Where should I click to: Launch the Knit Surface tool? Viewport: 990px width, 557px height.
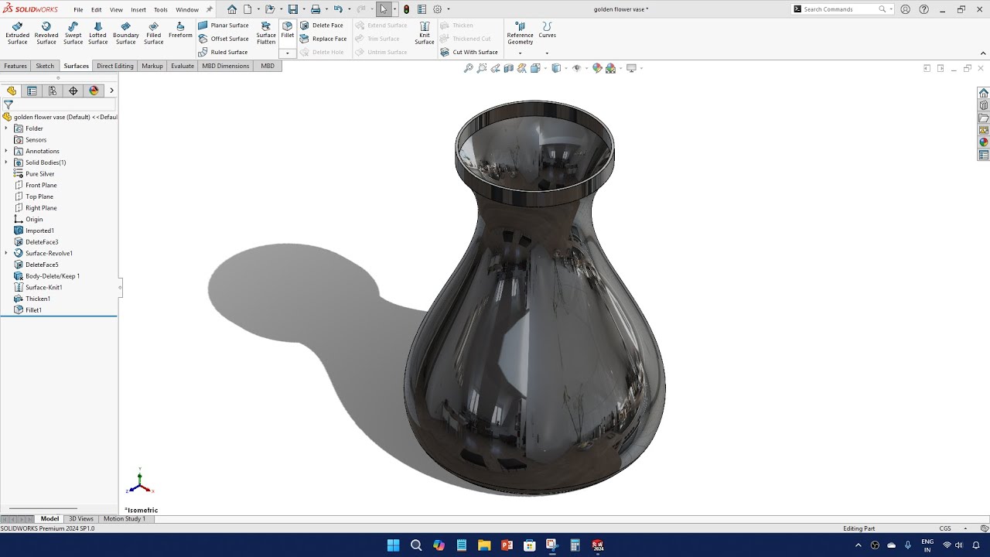[x=425, y=33]
